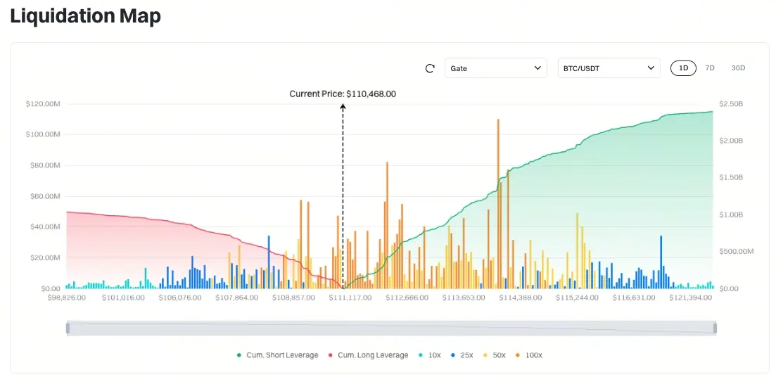Screen dimensions: 776x377
Task: Click the $2.50B right axis label
Action: pyautogui.click(x=731, y=104)
